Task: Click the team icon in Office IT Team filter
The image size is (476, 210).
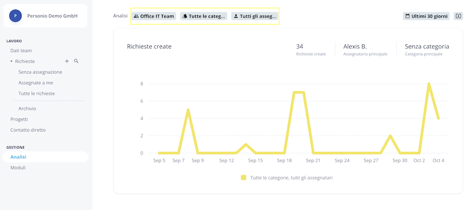Action: click(136, 16)
